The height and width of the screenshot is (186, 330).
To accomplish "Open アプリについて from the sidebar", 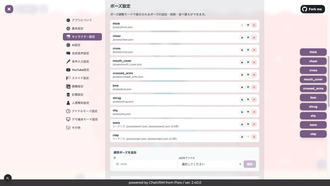I will tap(82, 20).
